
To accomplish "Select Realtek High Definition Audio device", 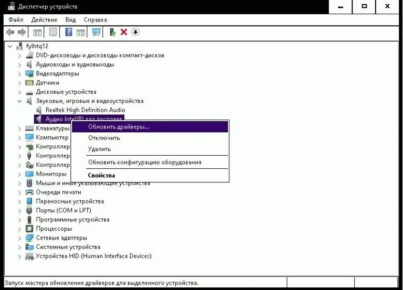I will click(x=86, y=110).
